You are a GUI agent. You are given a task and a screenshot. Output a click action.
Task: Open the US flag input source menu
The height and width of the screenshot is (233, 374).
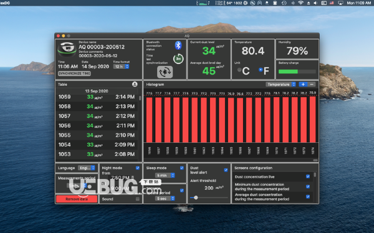point(332,3)
